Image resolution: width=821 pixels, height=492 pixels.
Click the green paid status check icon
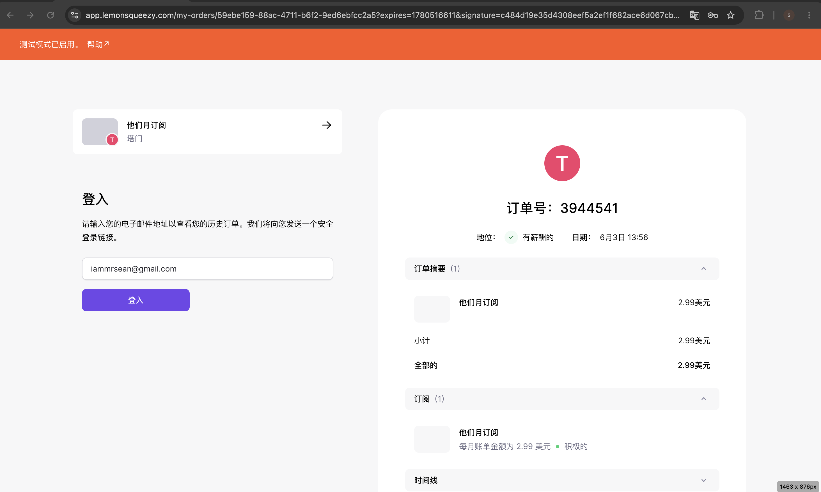point(511,237)
